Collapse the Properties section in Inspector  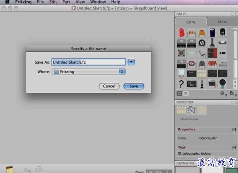point(234,129)
